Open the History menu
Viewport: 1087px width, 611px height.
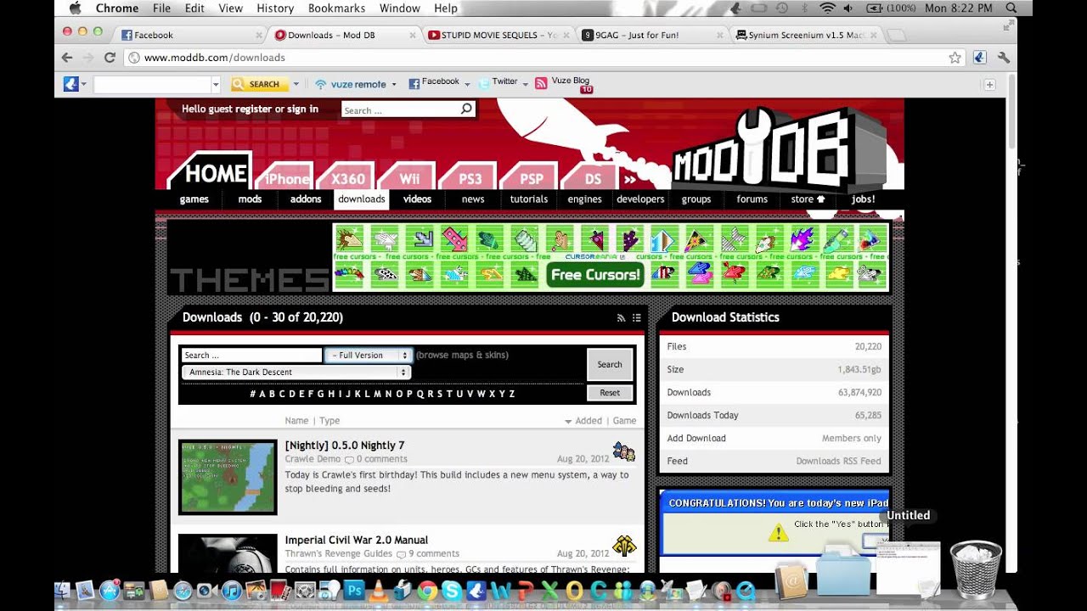click(275, 8)
